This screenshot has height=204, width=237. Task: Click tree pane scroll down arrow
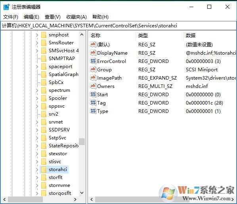[82, 193]
